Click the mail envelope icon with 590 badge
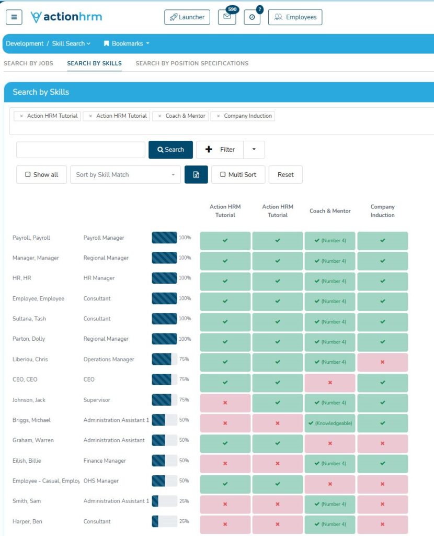 tap(226, 17)
